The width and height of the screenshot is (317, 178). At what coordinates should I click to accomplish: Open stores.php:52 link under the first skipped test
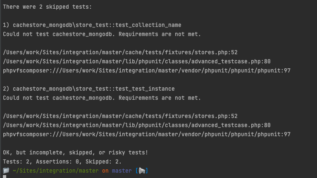click(120, 53)
